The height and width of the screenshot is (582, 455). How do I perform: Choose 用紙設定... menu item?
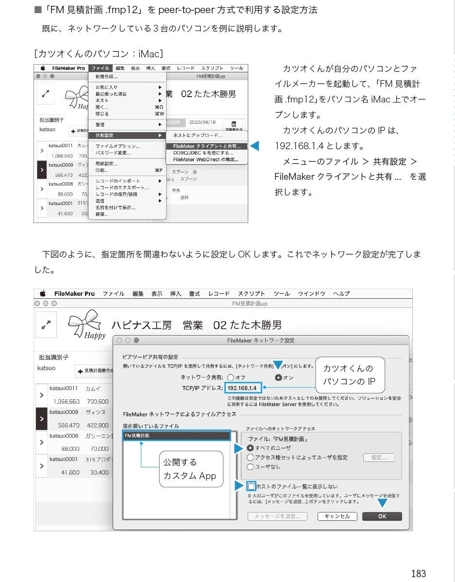[x=127, y=164]
